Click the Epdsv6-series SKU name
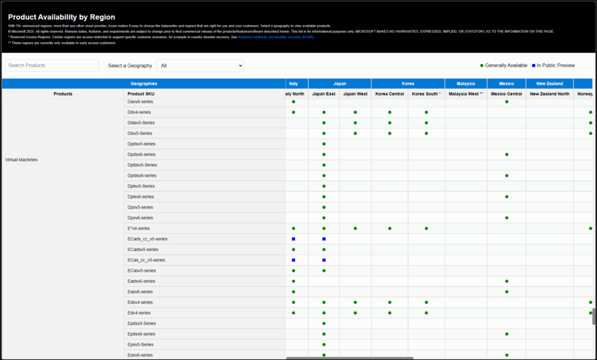This screenshot has height=360, width=597. point(141,334)
